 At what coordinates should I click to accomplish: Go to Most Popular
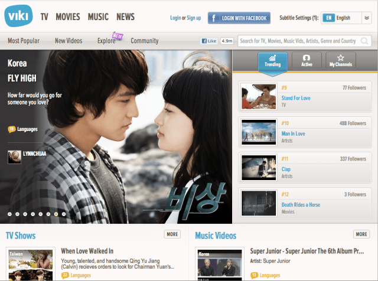point(24,41)
